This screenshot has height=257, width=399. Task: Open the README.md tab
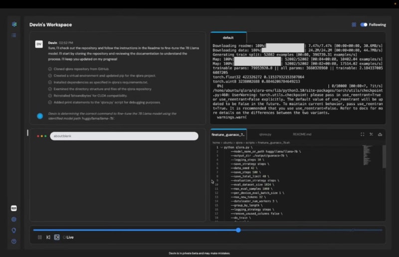click(x=302, y=134)
